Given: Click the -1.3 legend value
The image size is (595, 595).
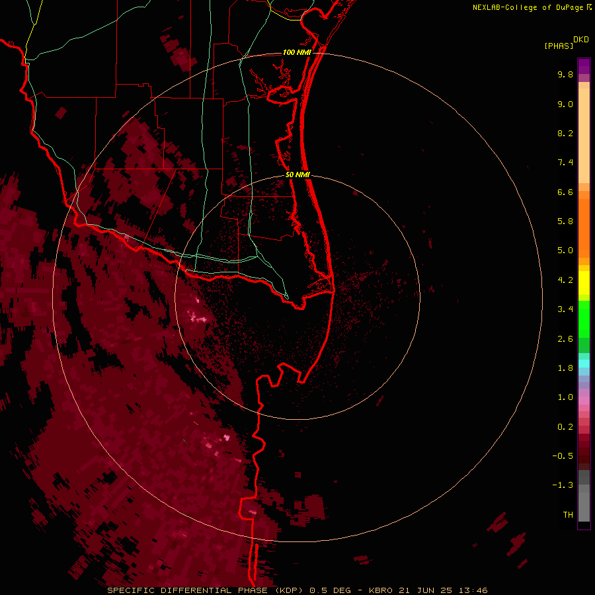Looking at the screenshot, I should tap(563, 485).
